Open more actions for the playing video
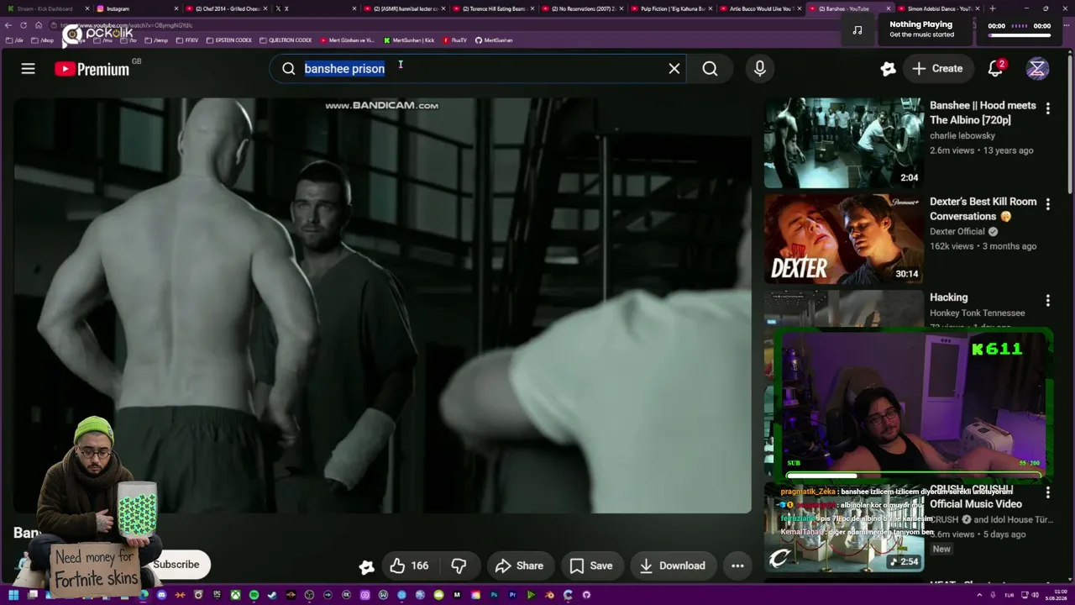The height and width of the screenshot is (605, 1075). 737,566
